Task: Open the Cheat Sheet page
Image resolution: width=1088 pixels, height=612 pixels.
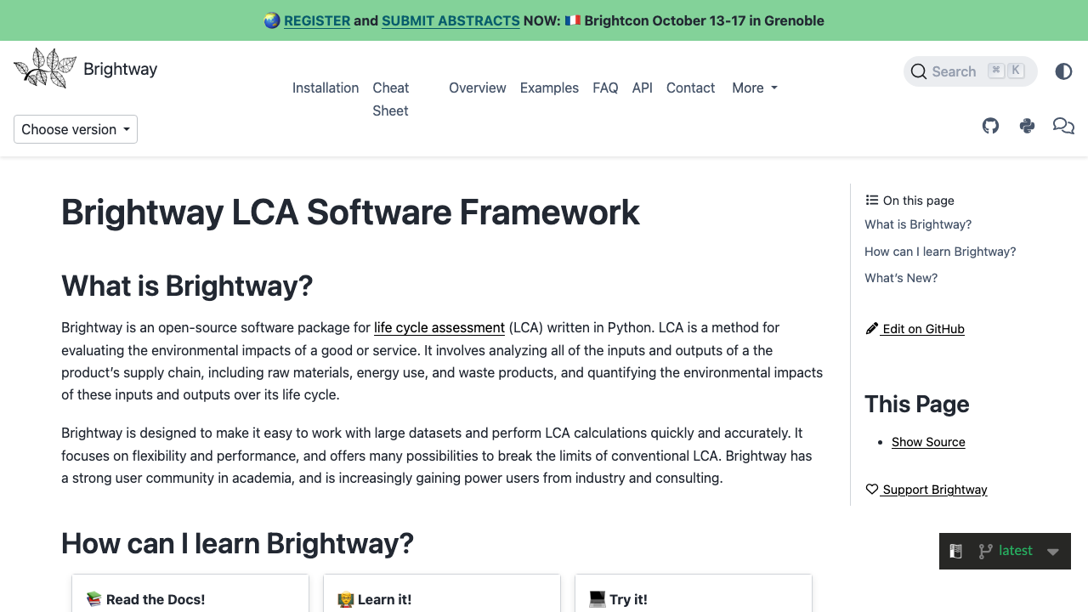Action: coord(390,99)
